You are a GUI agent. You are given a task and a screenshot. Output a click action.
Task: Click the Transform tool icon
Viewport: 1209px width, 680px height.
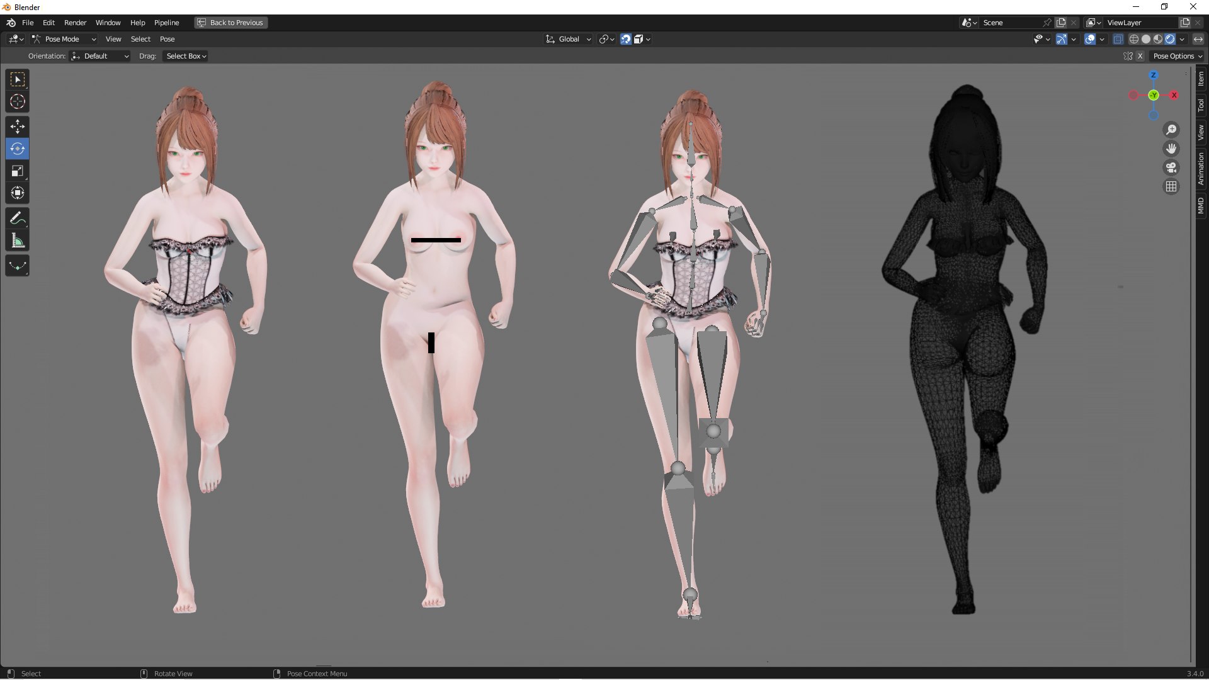(18, 193)
